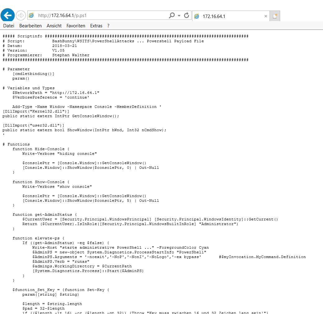
Task: Open the Bearbeiten menu
Action: click(30, 26)
